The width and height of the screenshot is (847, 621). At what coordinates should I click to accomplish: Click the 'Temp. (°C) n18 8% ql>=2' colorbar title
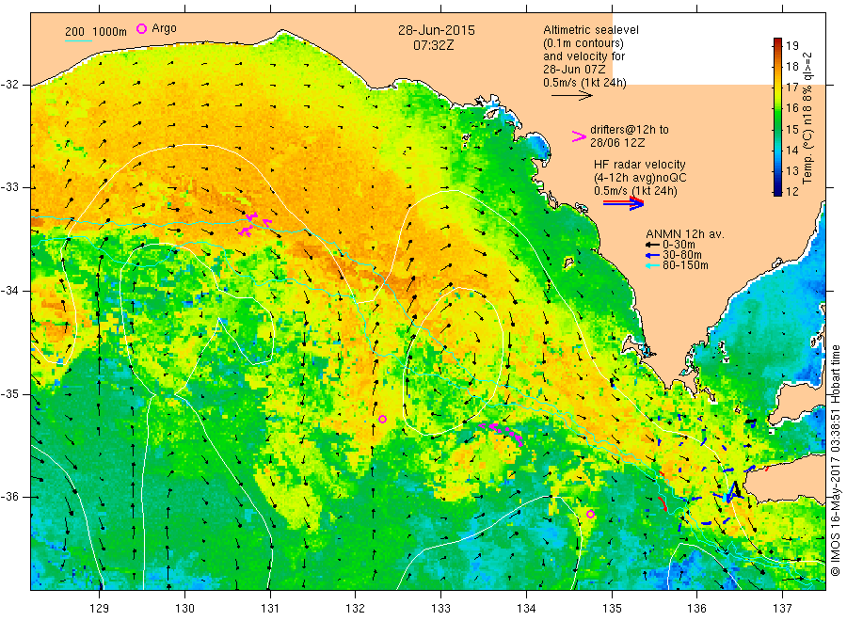(808, 118)
